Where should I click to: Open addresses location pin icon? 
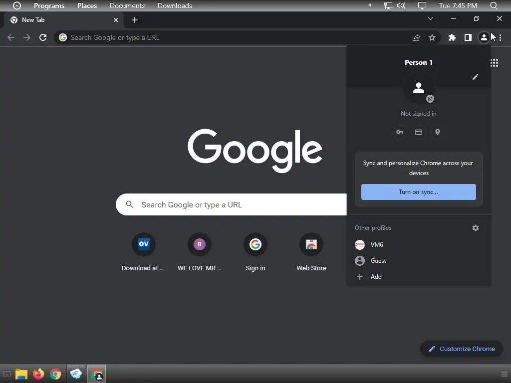[x=437, y=132]
